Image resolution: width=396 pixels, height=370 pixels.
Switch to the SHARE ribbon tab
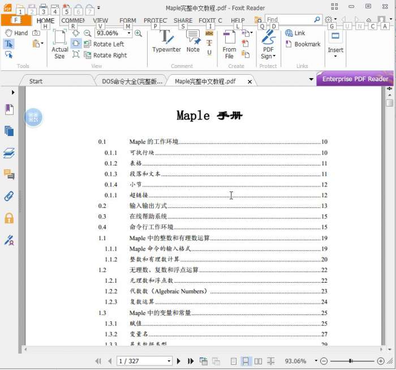(x=183, y=20)
